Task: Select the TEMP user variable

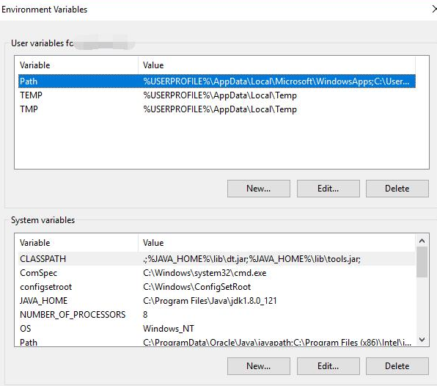Action: pyautogui.click(x=217, y=95)
